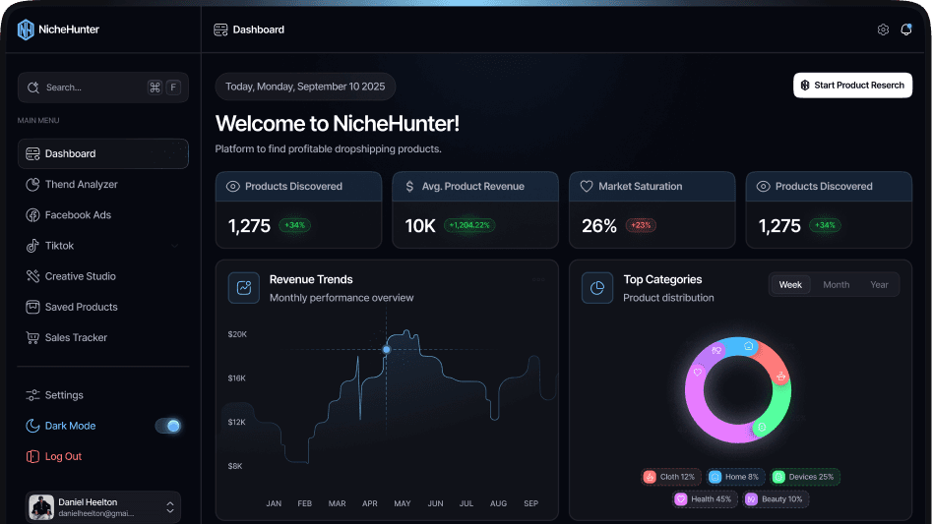The width and height of the screenshot is (932, 524).
Task: Click the Avg. Product Revenue dollar icon
Action: 409,187
